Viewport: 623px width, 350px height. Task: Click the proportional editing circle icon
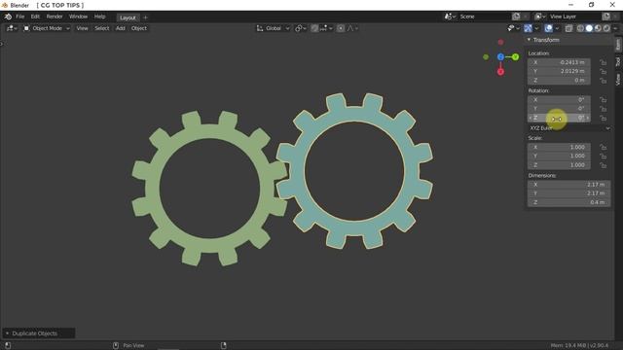(341, 28)
